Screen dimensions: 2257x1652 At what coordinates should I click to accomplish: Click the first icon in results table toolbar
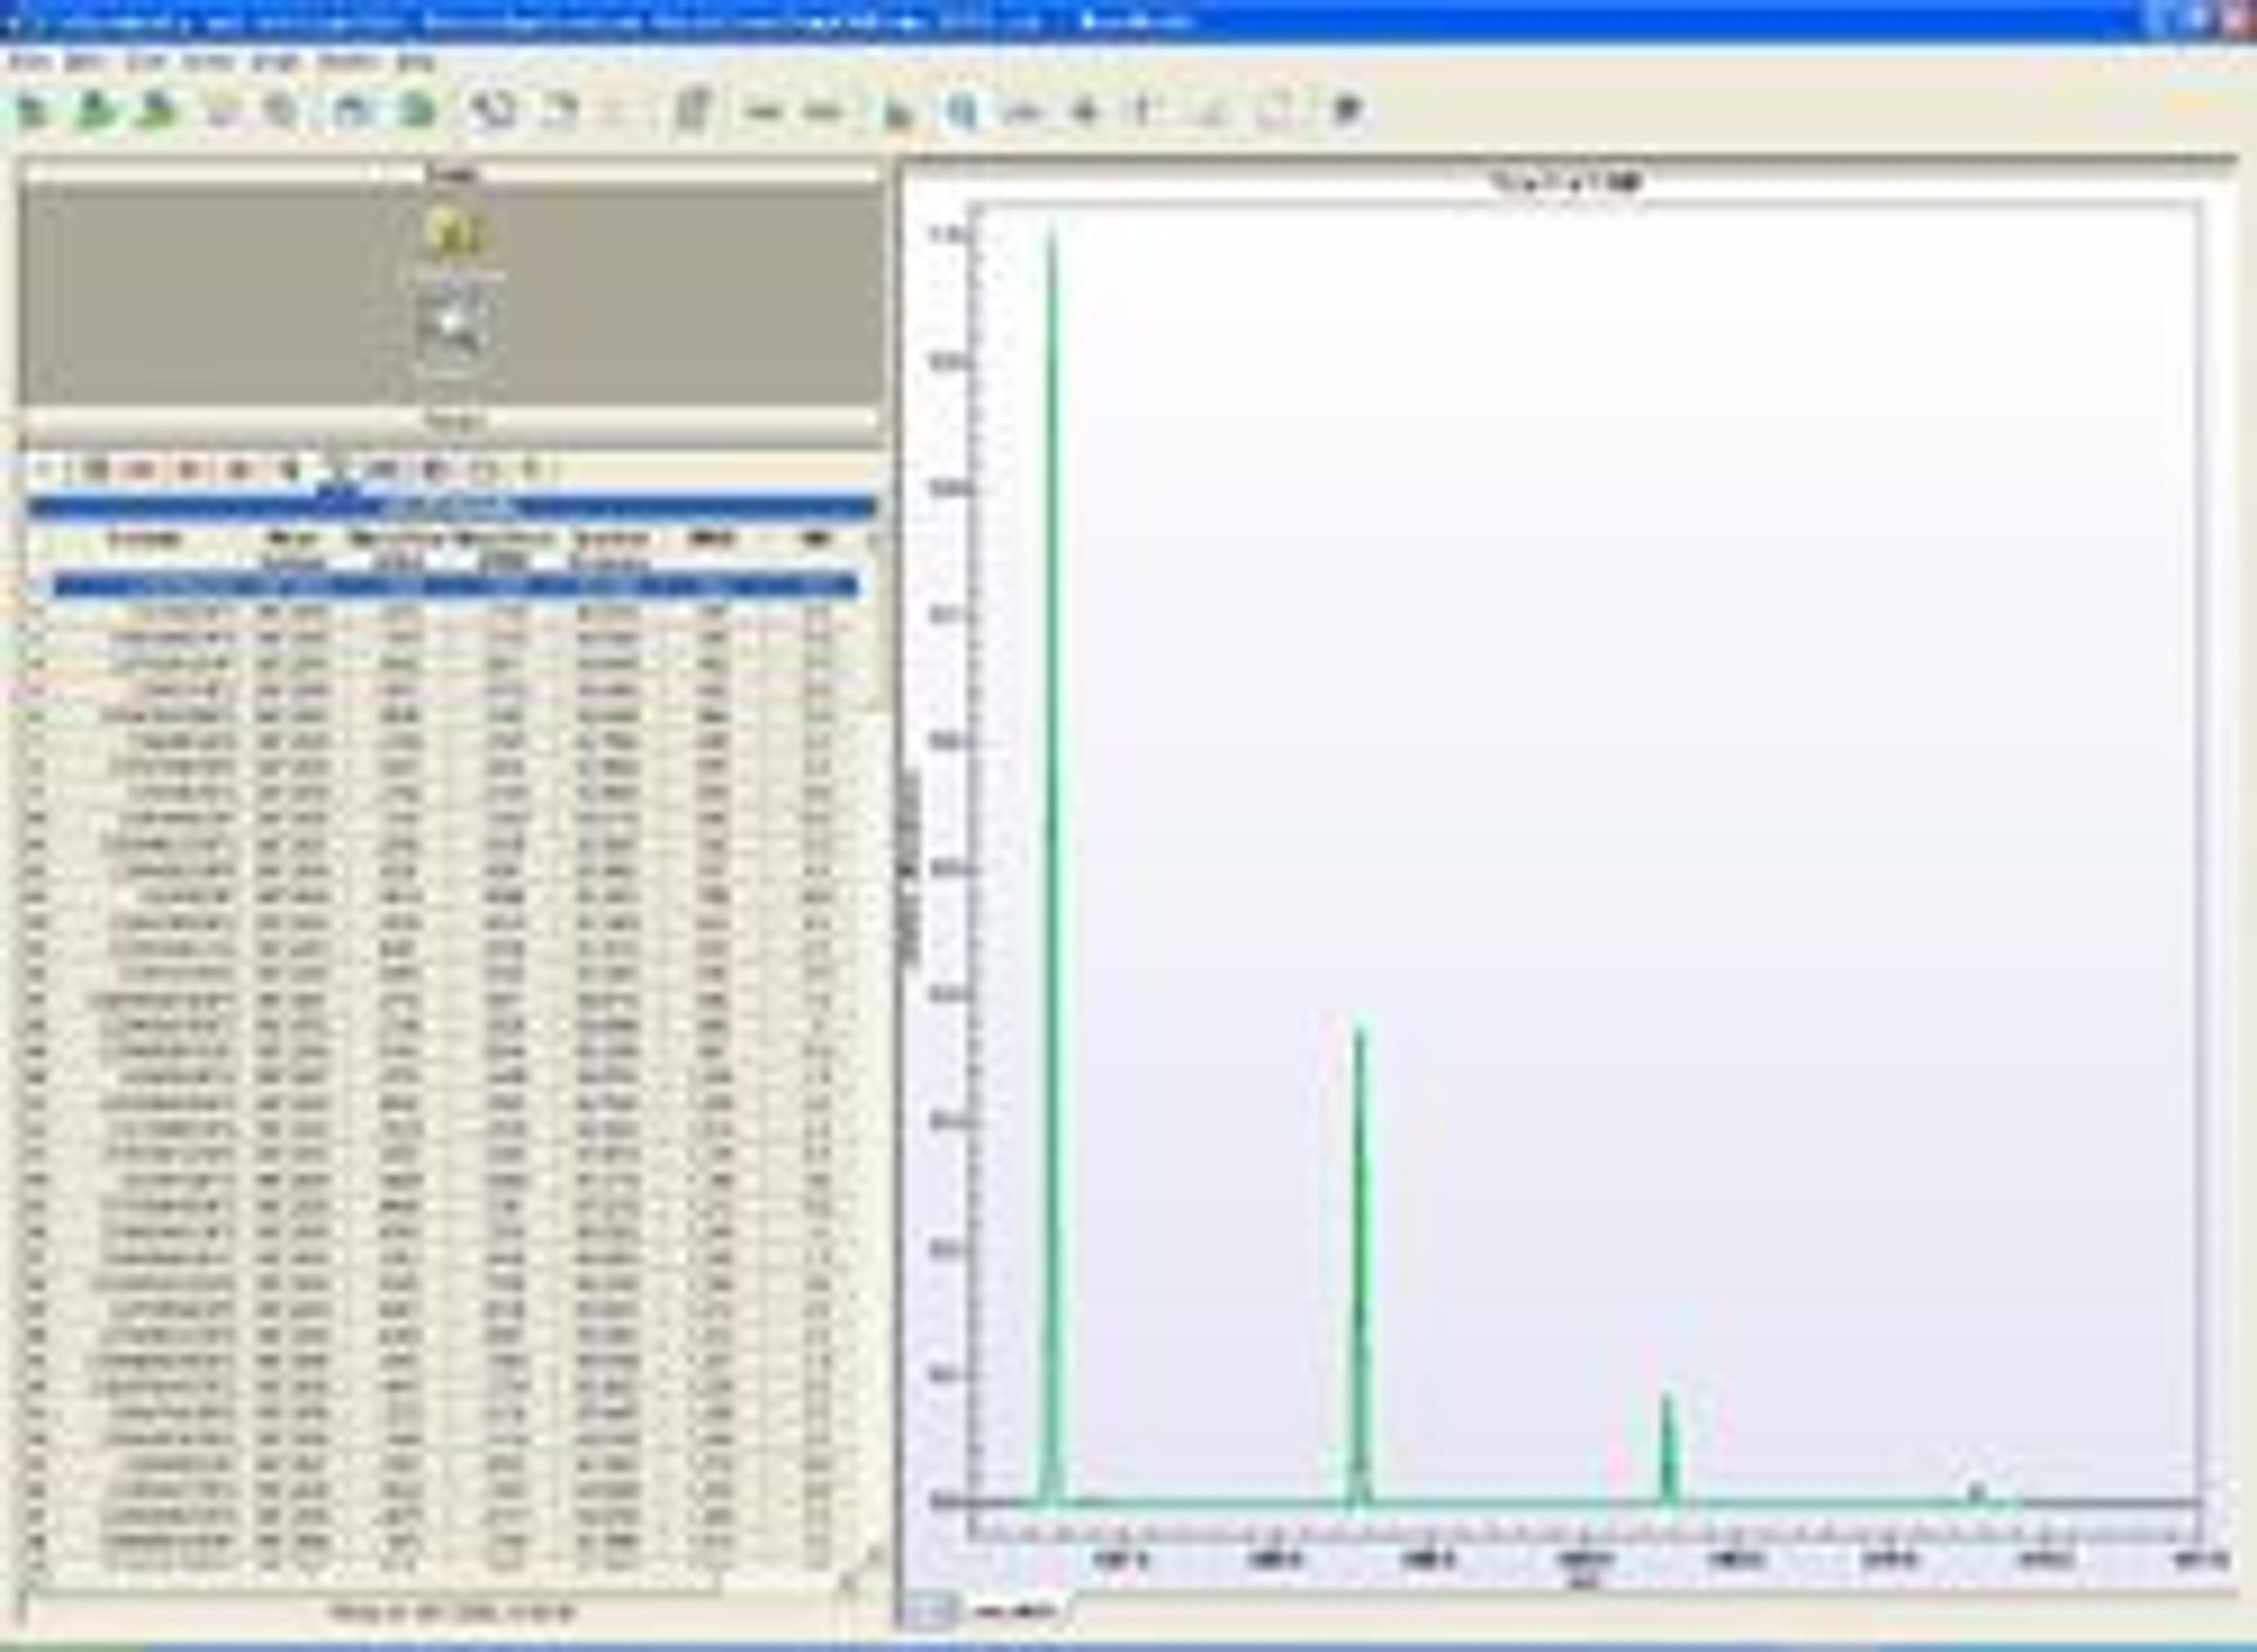(x=44, y=468)
